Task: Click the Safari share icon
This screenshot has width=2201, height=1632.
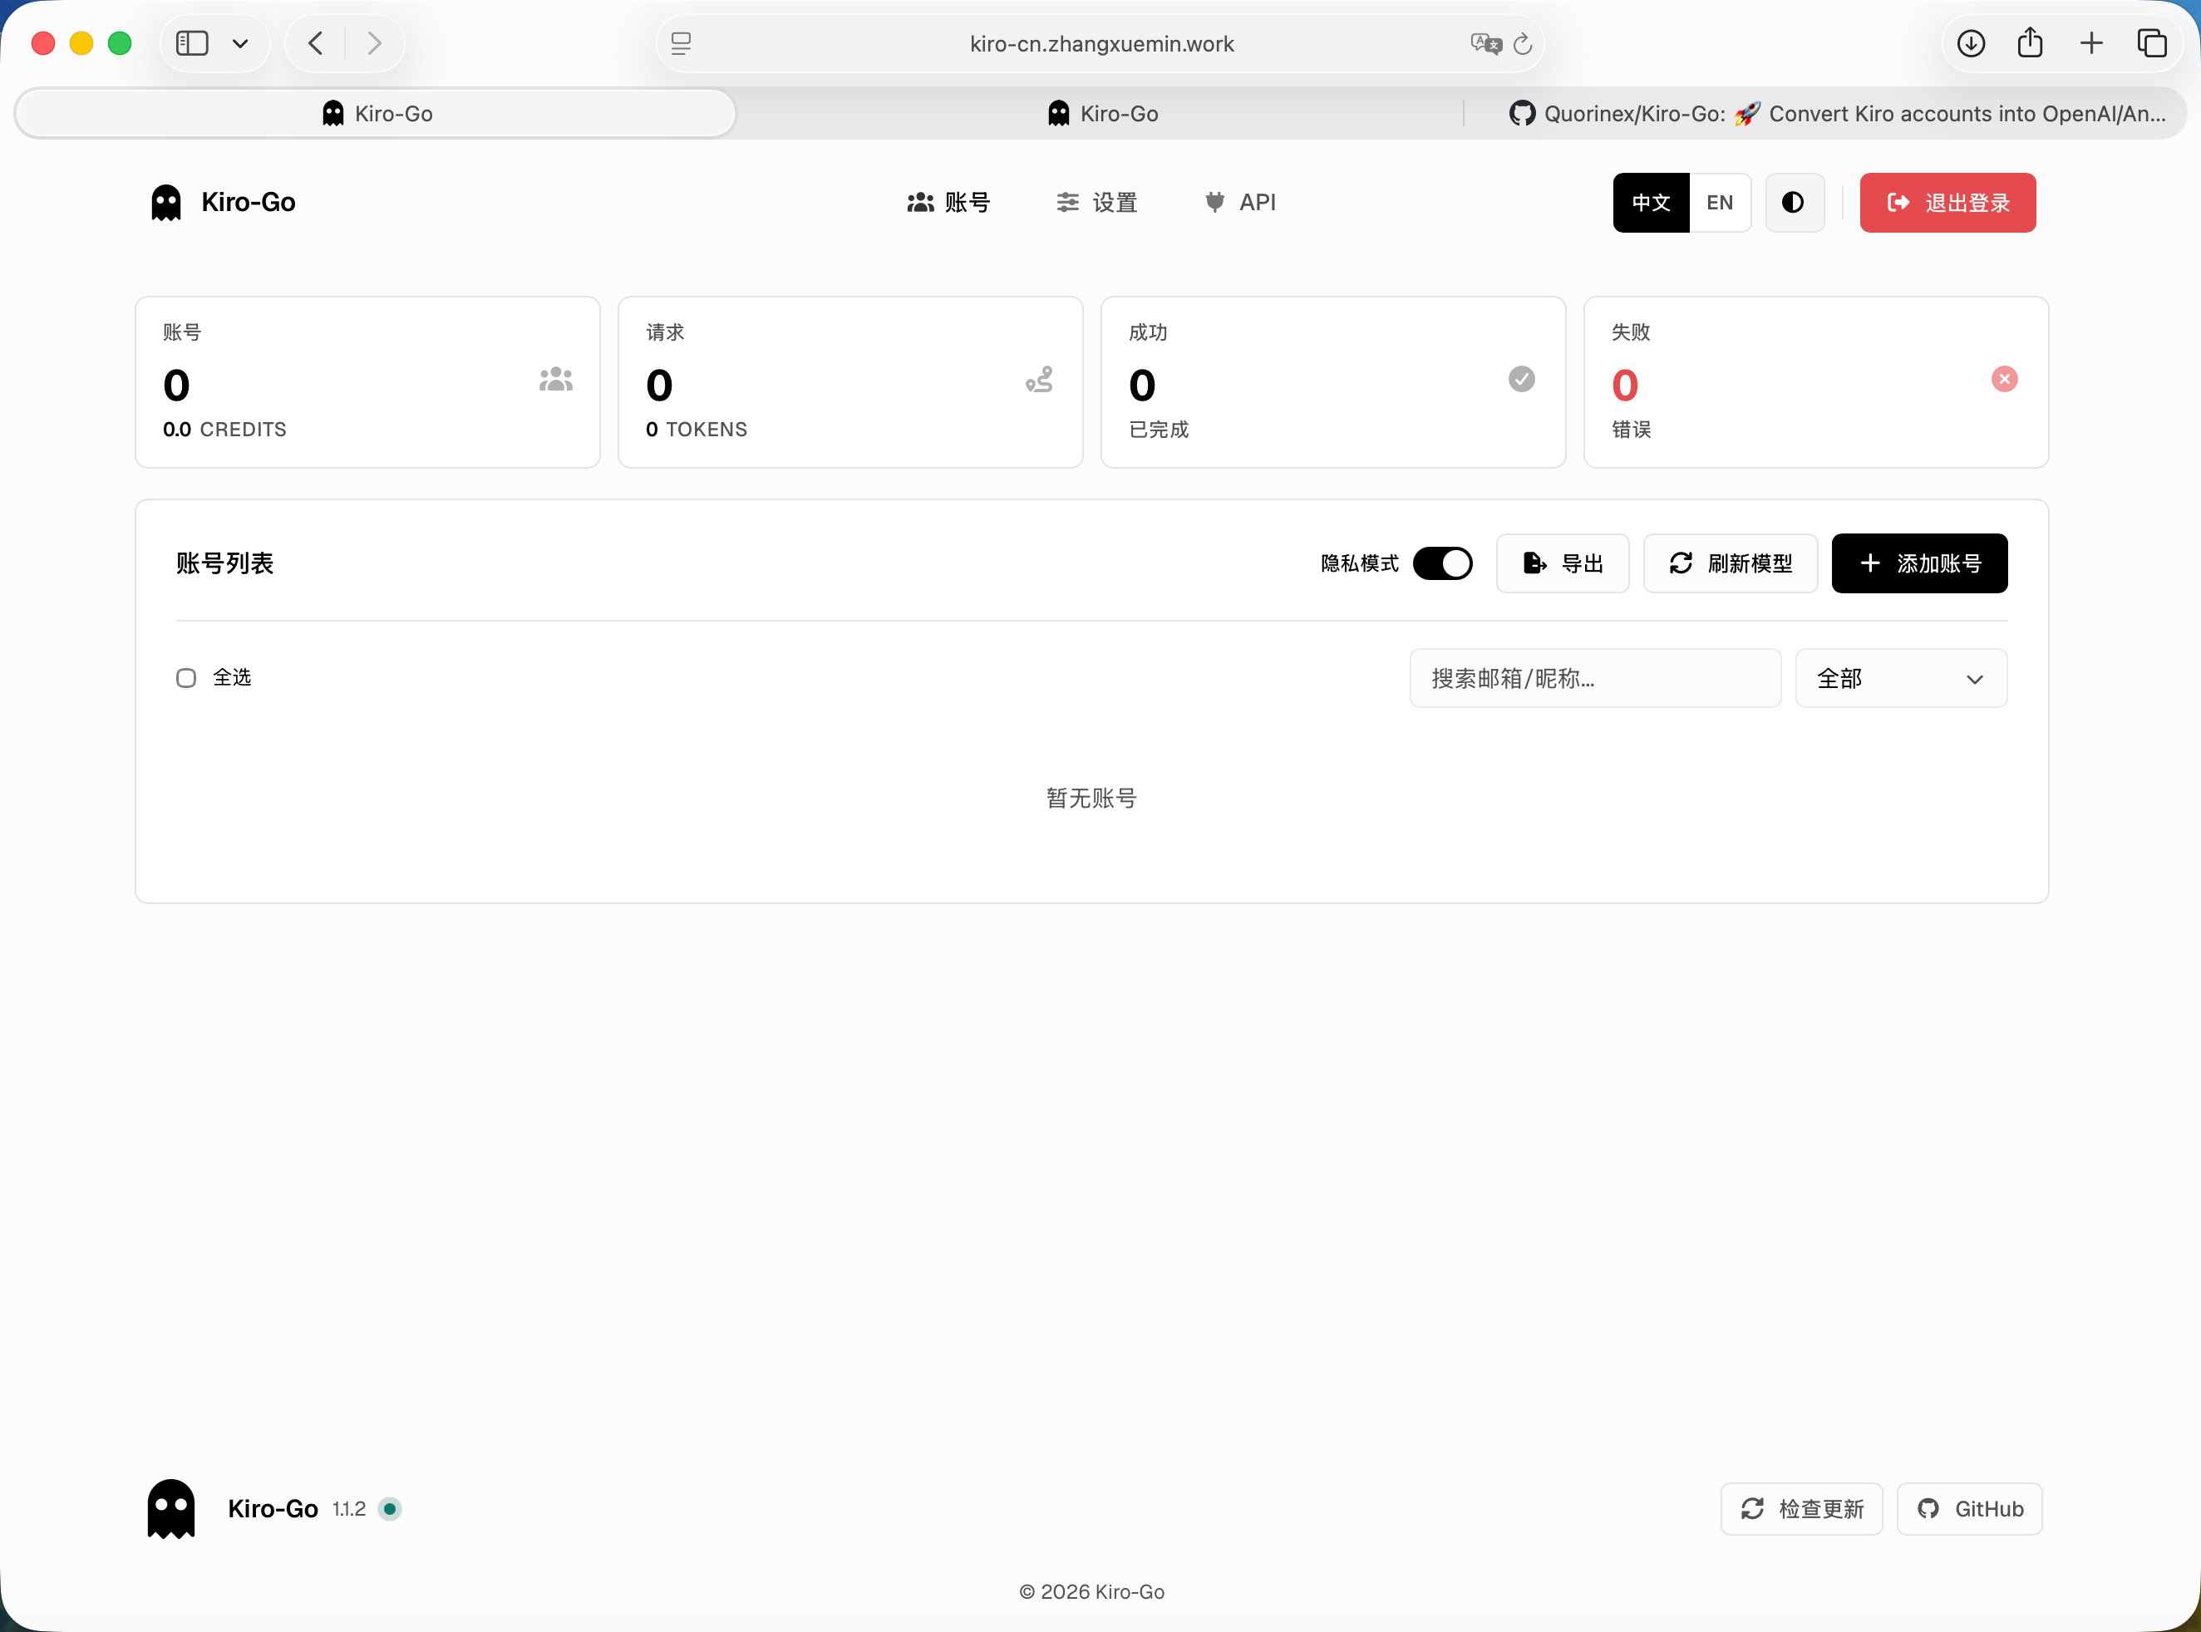Action: pos(2030,42)
